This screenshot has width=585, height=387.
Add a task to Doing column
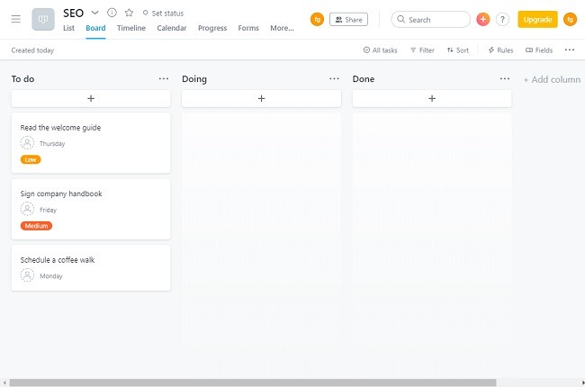262,98
